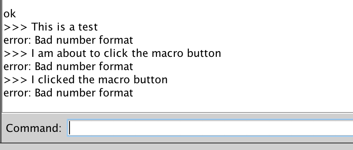The width and height of the screenshot is (353, 150).
Task: Click the gray status strip beneath the Command row
Action: point(176,147)
